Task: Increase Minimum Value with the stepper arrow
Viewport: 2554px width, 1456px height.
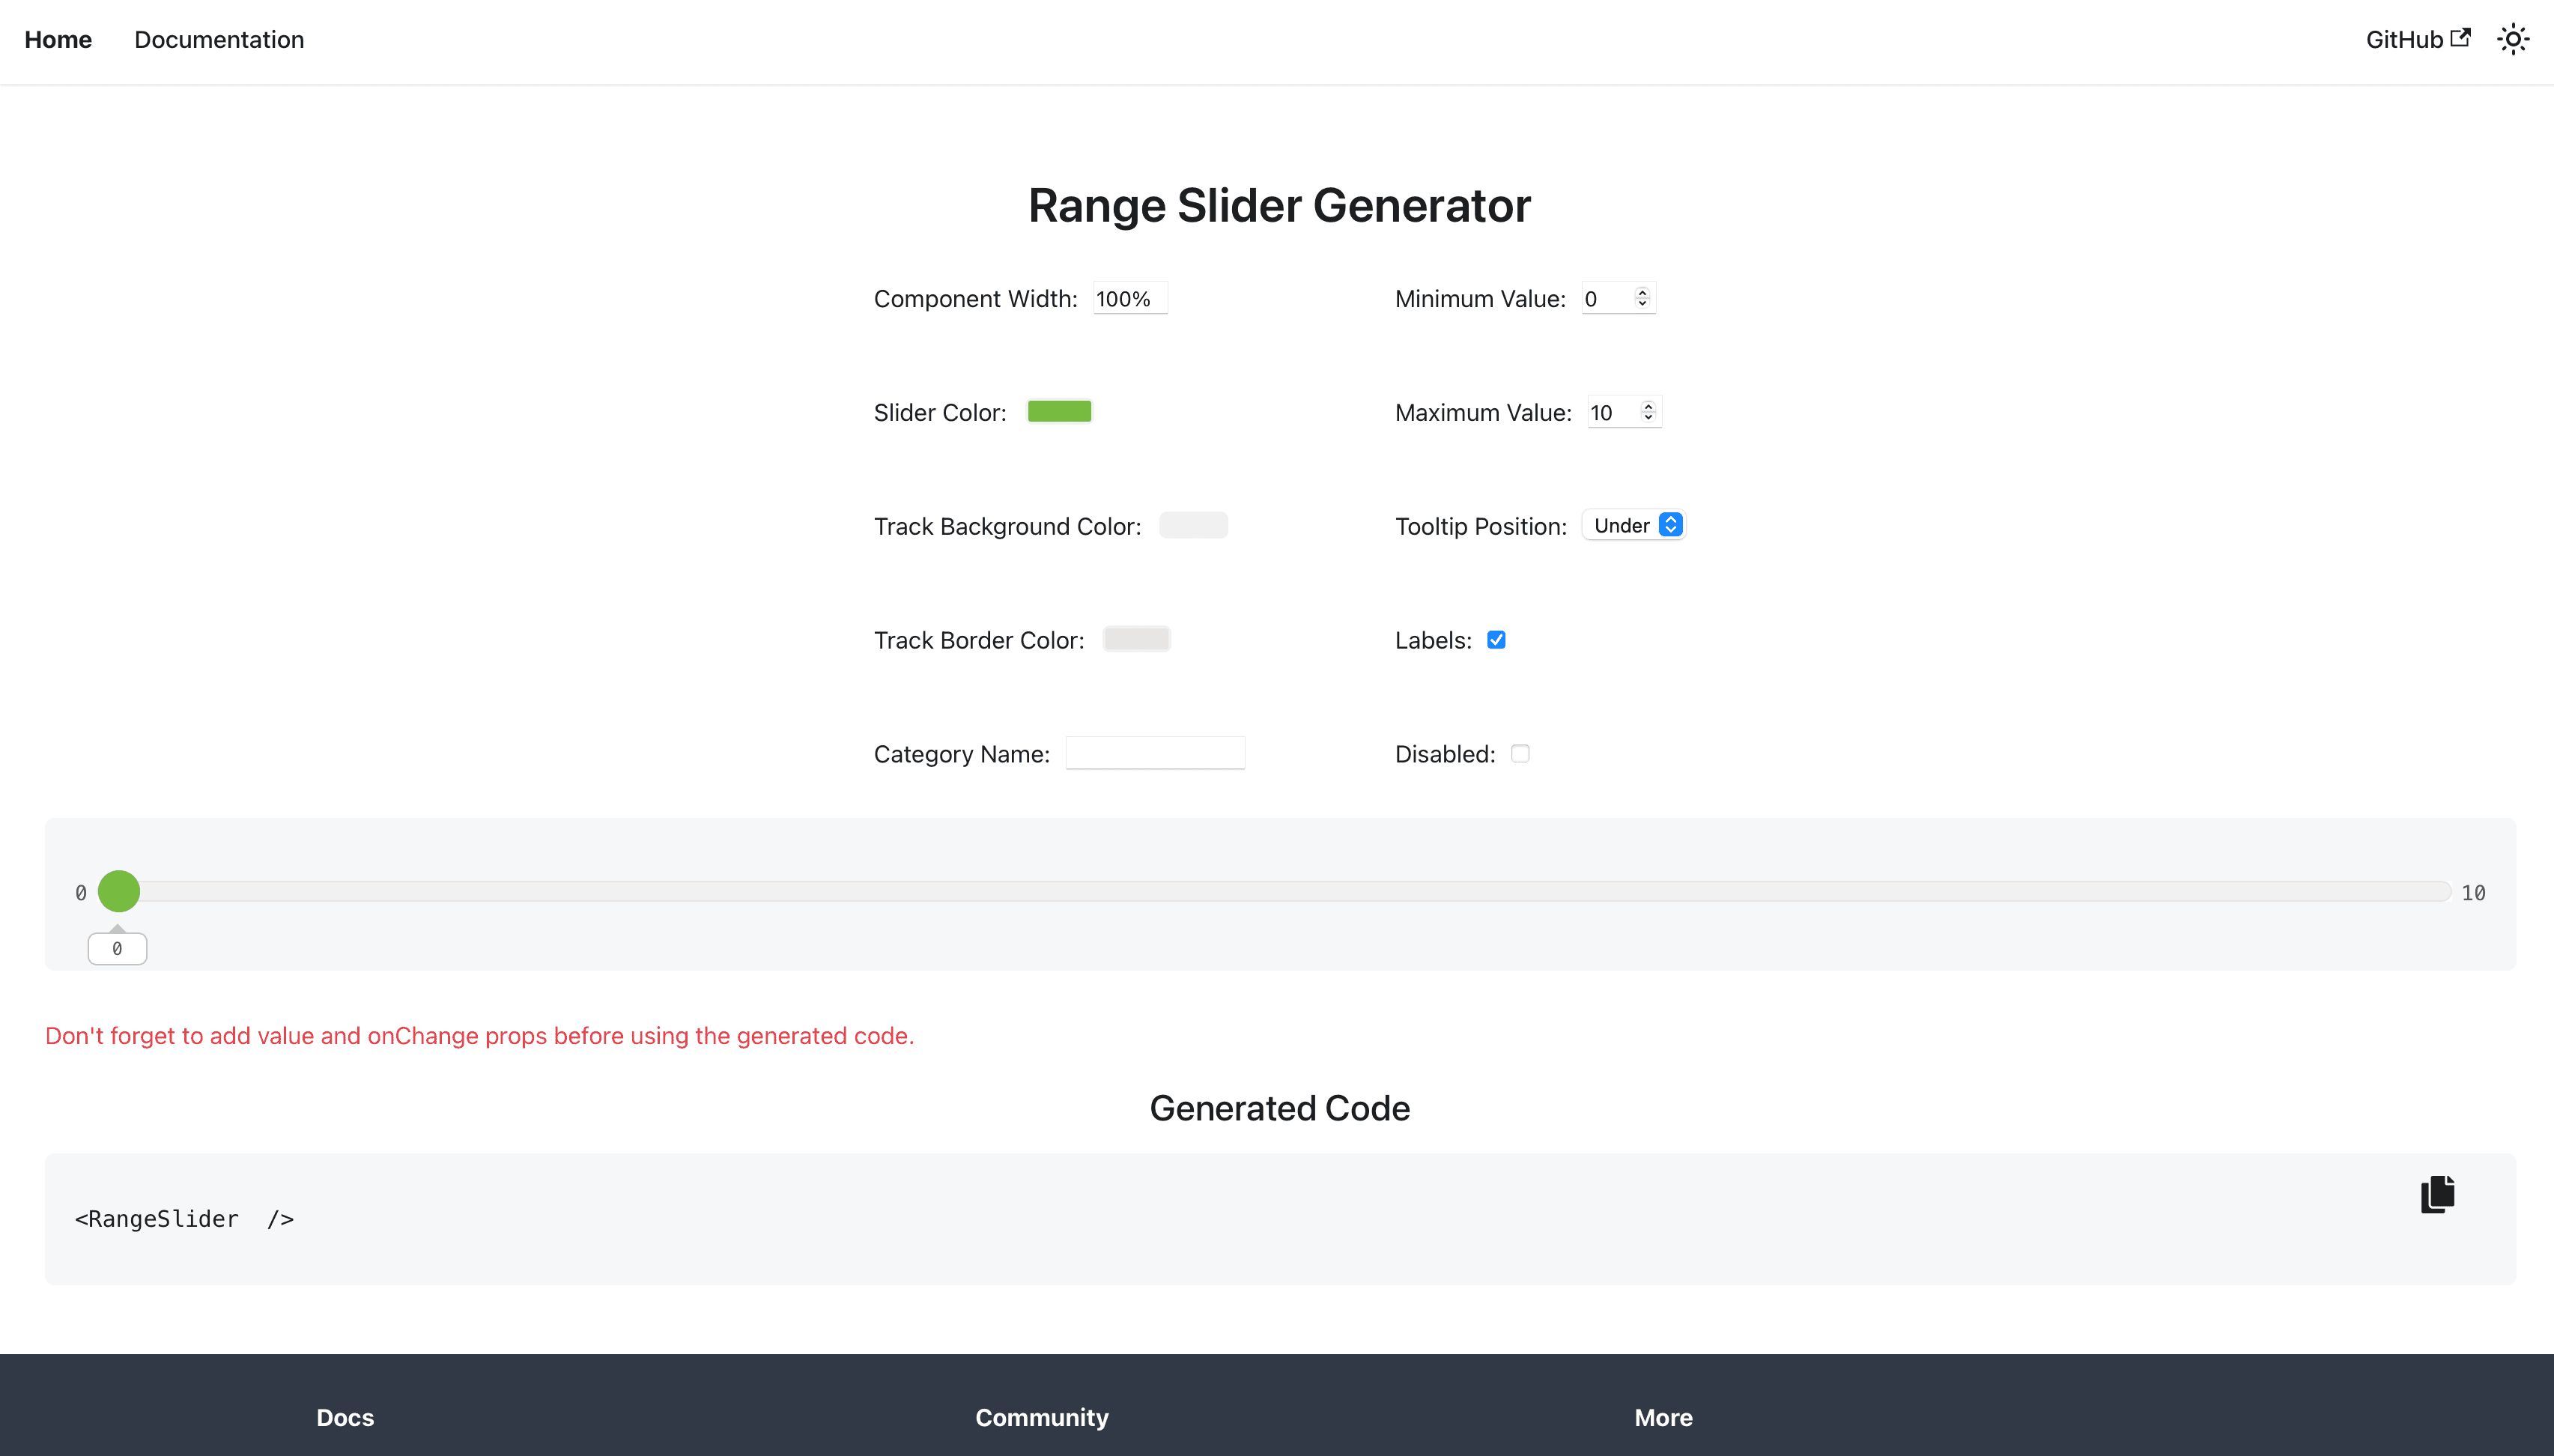Action: coord(1642,291)
